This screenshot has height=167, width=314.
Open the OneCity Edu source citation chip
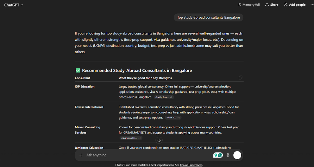click(x=164, y=97)
